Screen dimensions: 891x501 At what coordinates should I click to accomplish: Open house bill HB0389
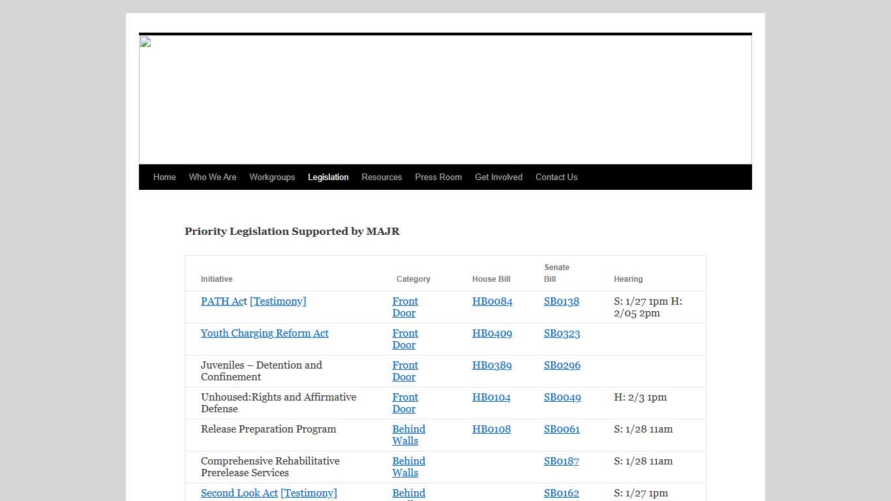click(x=492, y=365)
